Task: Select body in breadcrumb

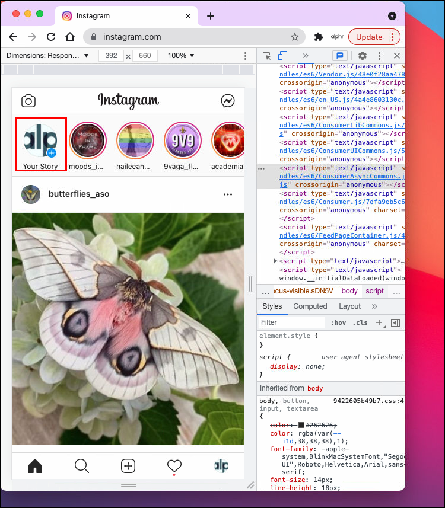Action: (x=349, y=291)
